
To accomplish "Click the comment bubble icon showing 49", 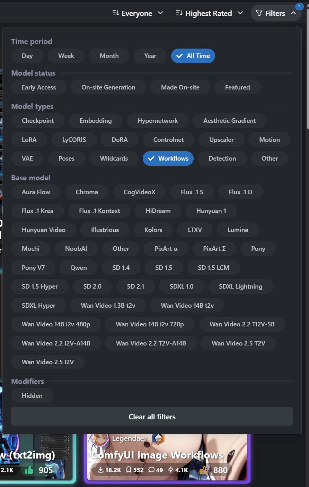I will tap(151, 470).
